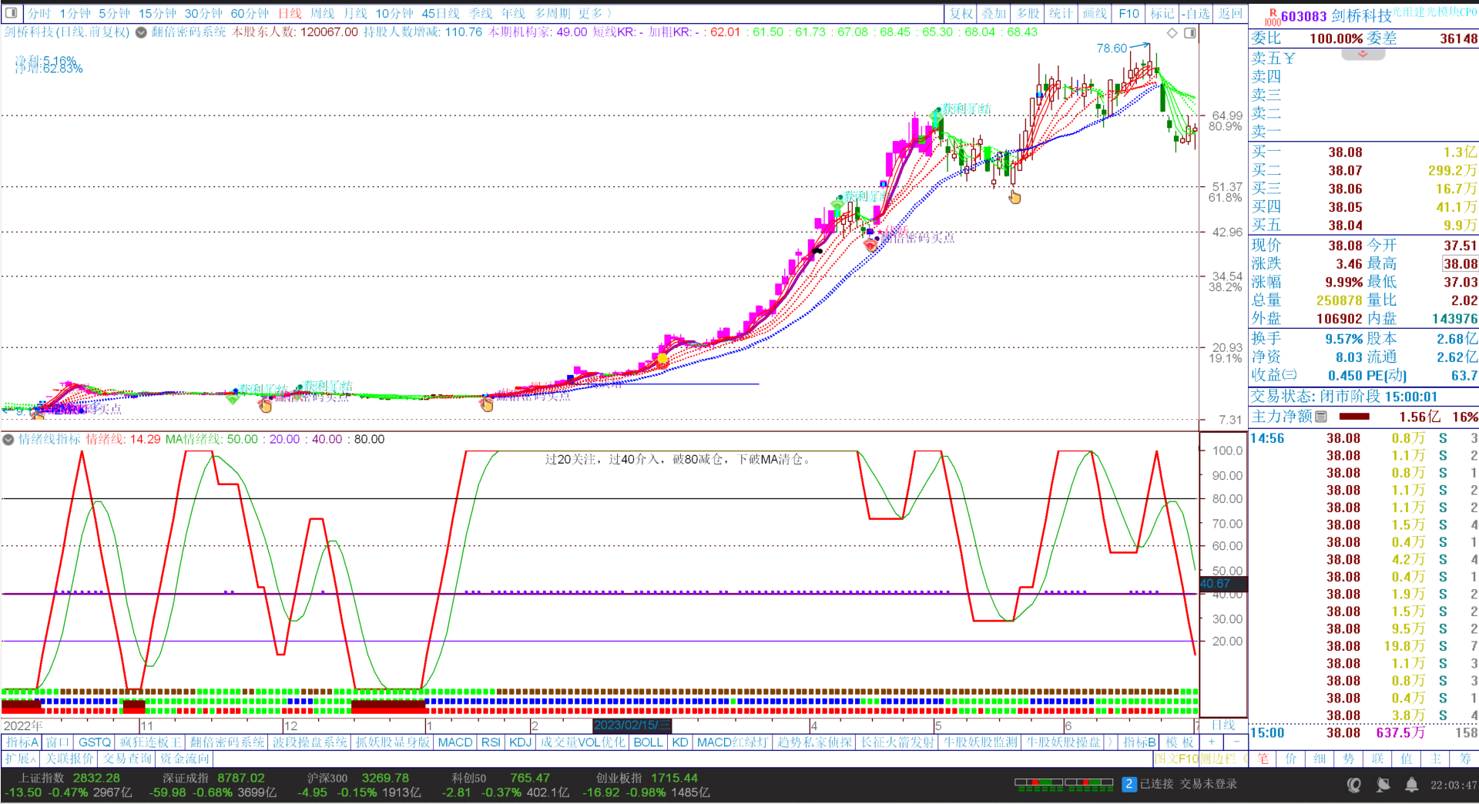Viewport: 1479px width, 804px height.
Task: Click the 标记 mark button
Action: [1162, 13]
